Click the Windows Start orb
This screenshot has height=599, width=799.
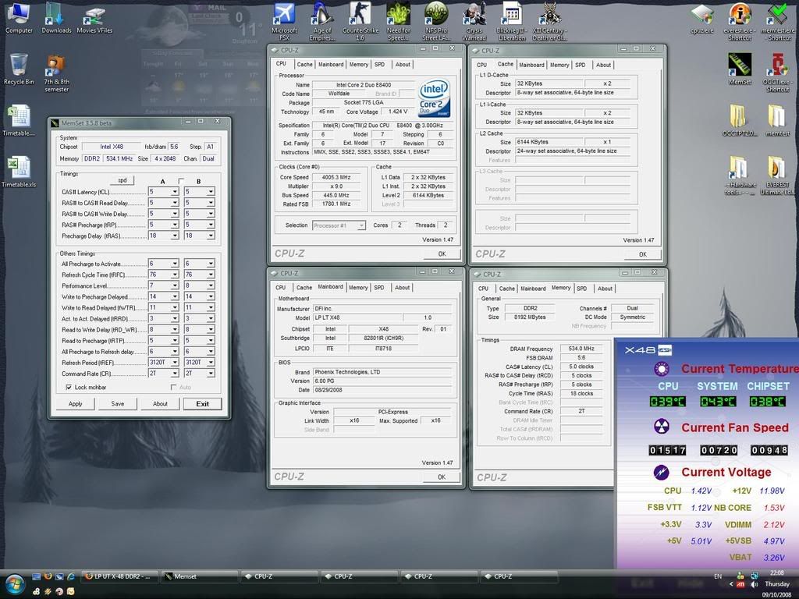(x=15, y=583)
